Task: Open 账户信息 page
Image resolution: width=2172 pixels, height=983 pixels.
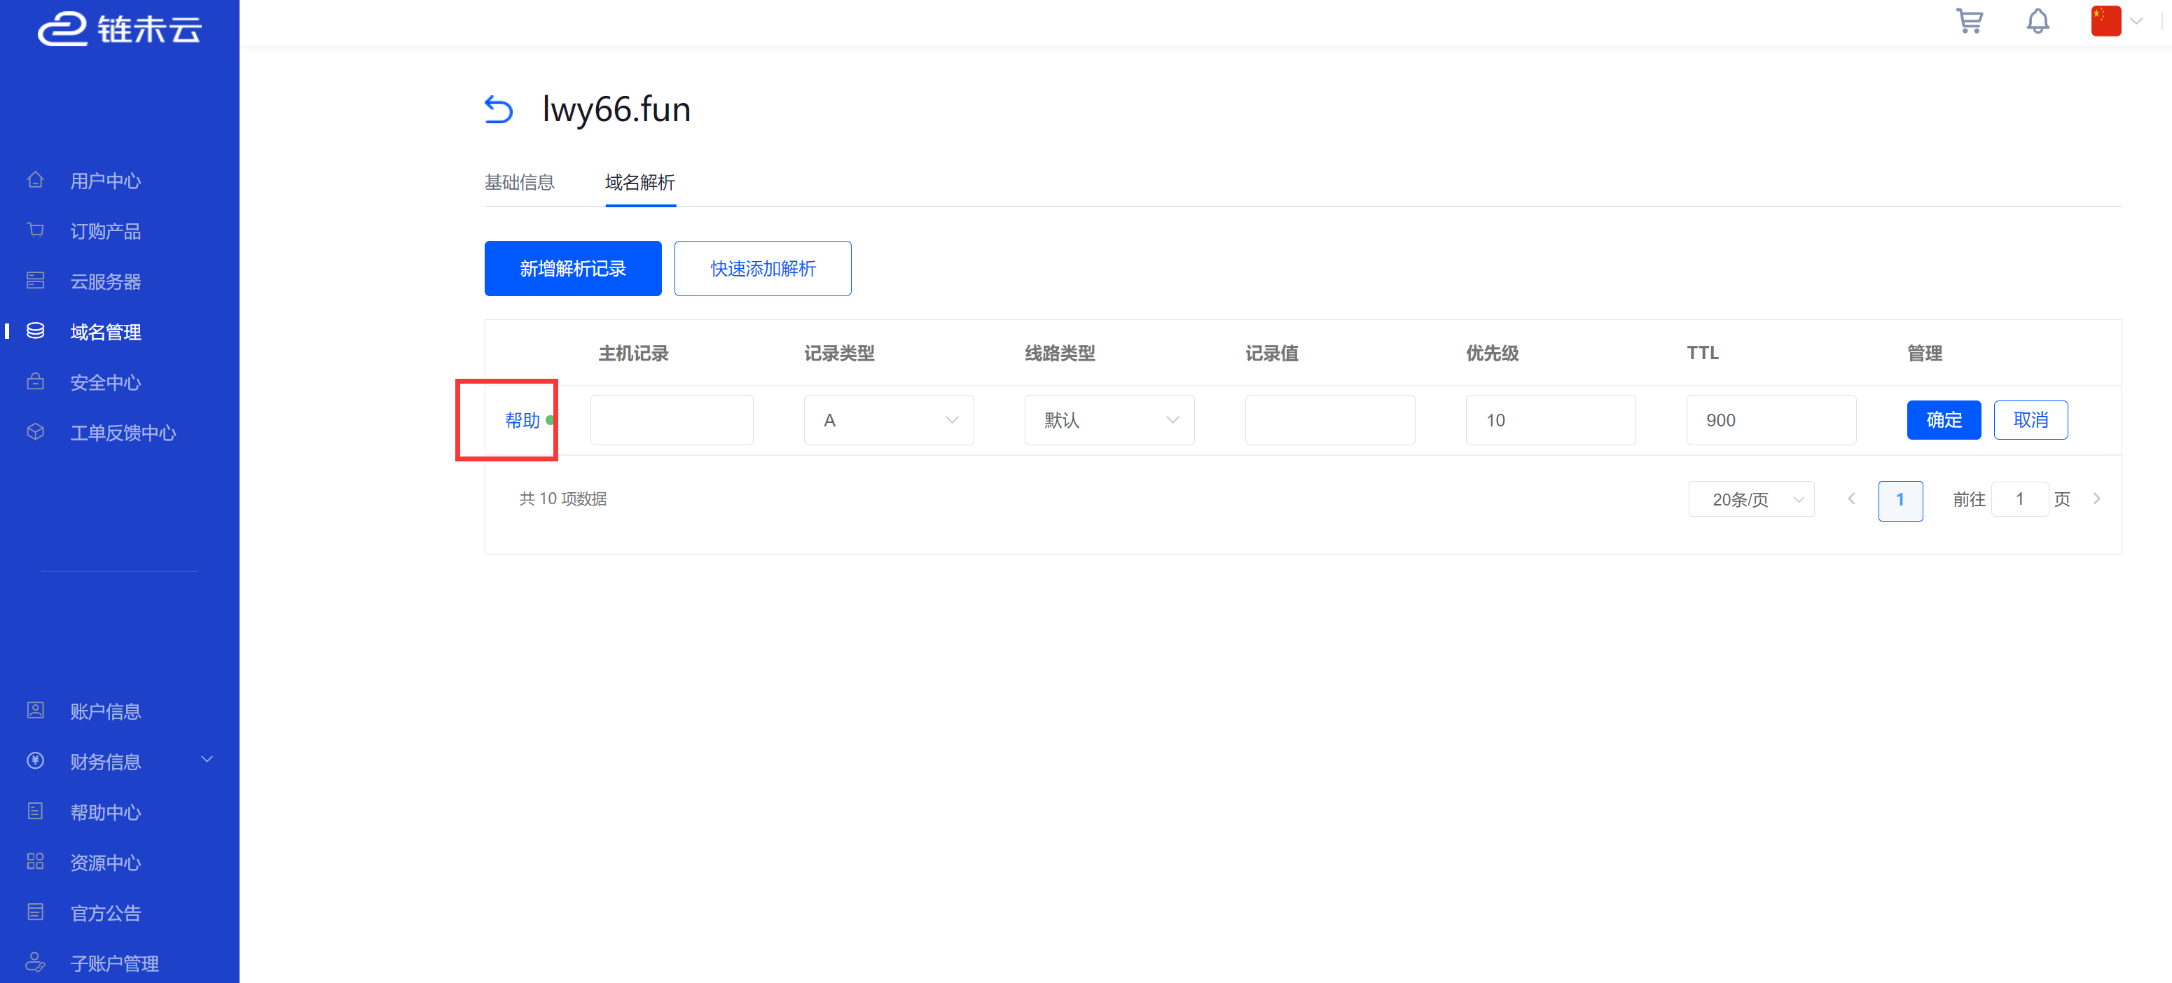Action: [105, 711]
